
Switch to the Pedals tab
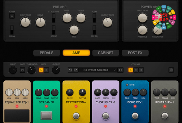tap(47, 53)
